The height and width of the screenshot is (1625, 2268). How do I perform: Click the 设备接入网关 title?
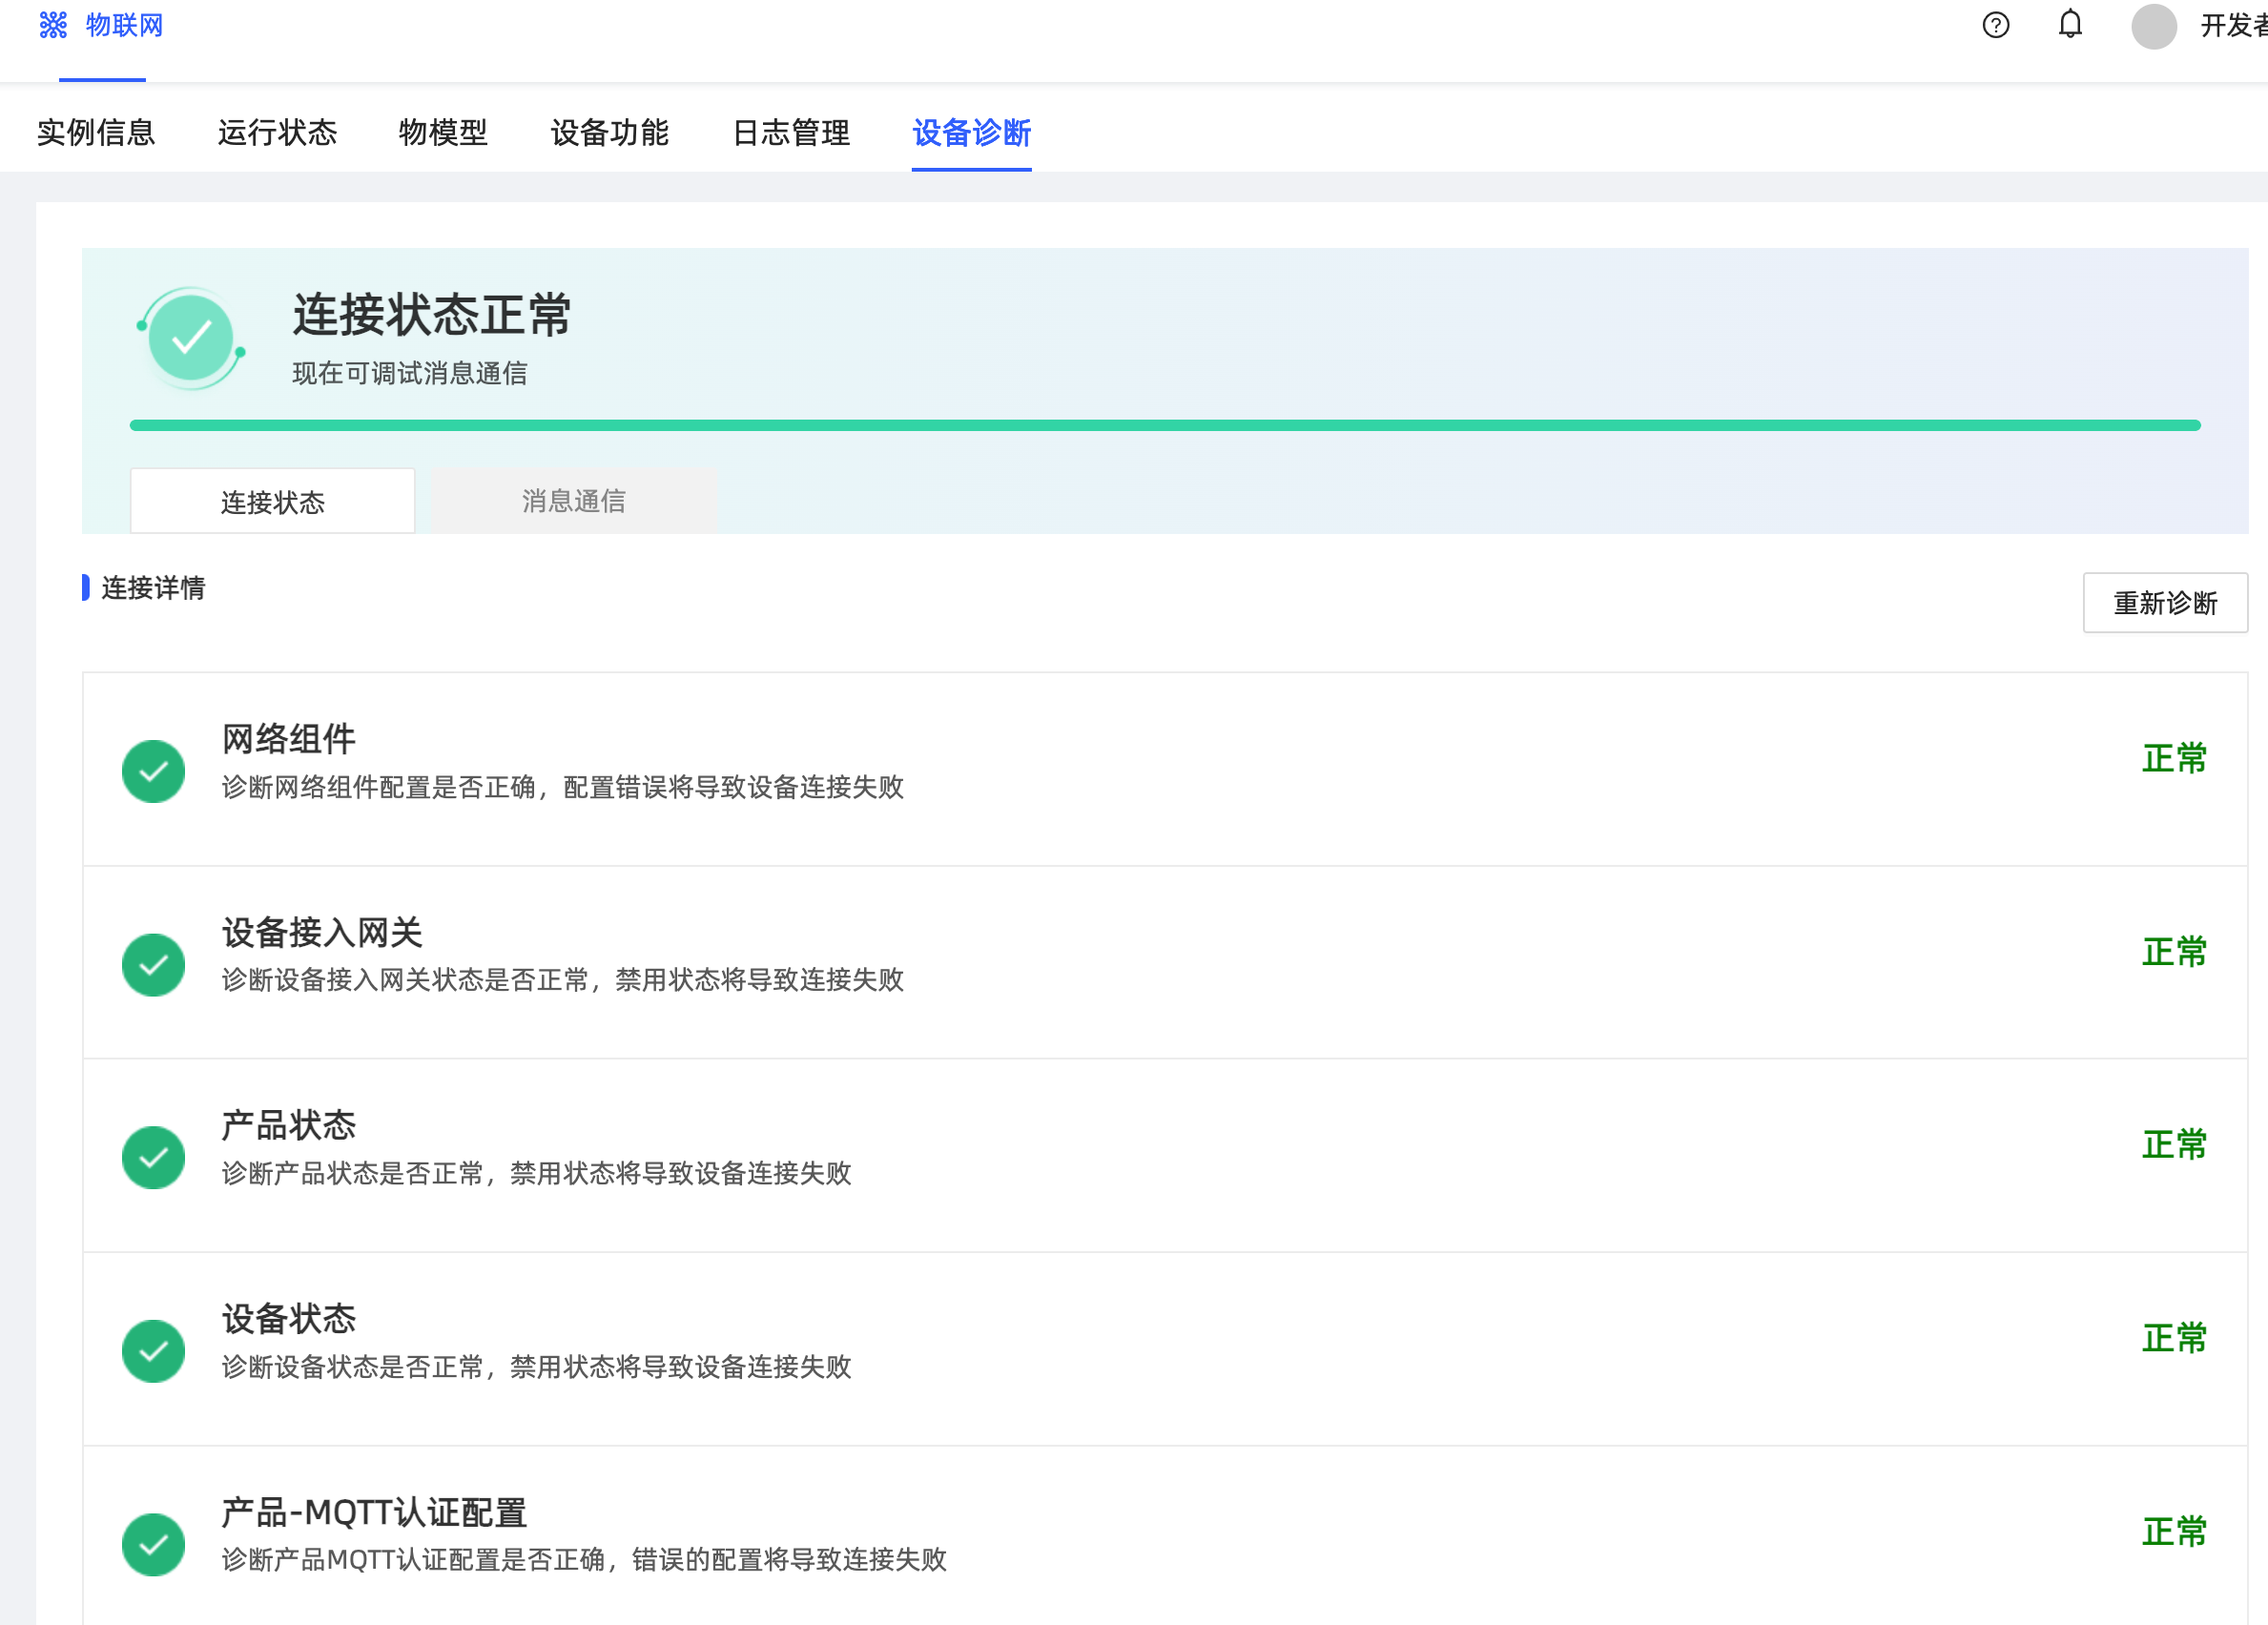(x=322, y=932)
